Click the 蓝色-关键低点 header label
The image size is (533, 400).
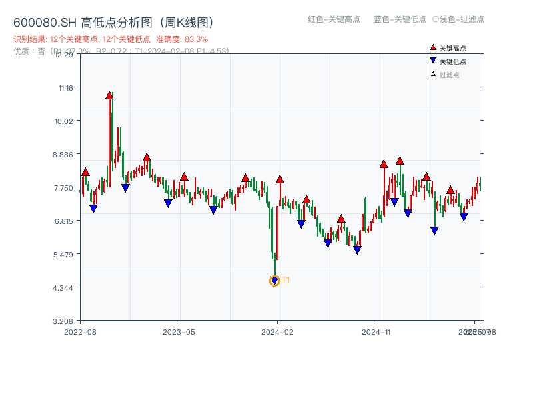point(400,19)
